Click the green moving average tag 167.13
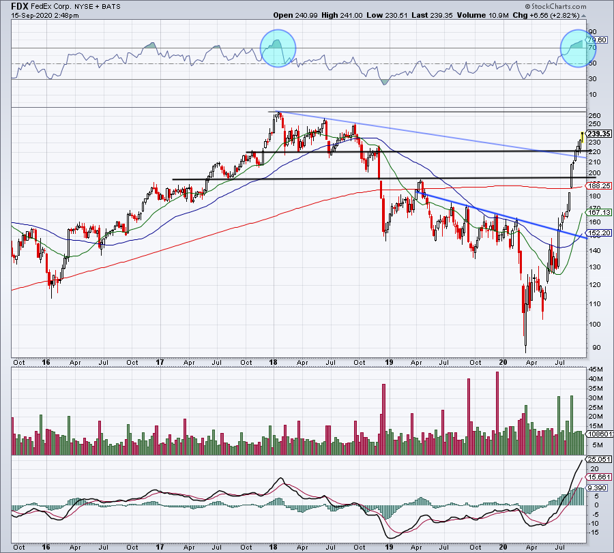 [599, 212]
